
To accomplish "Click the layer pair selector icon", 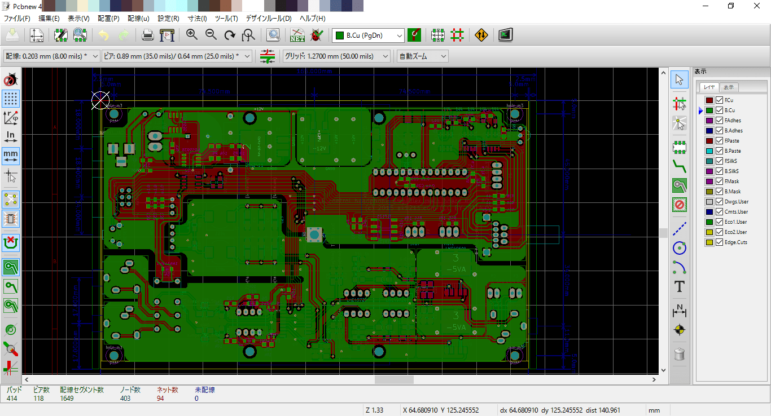I will tap(415, 35).
